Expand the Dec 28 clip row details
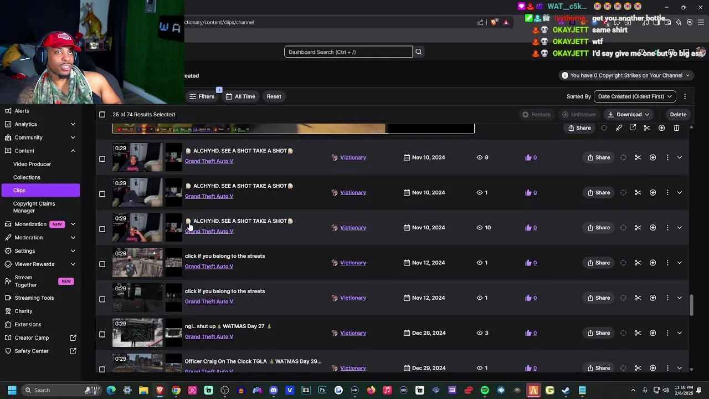 (680, 333)
